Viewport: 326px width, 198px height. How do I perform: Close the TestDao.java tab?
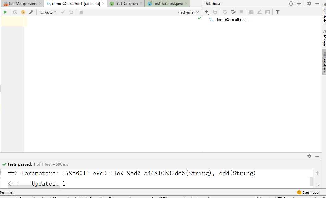pos(141,3)
